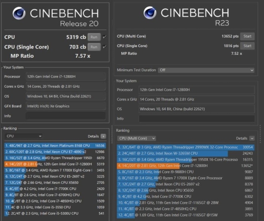Click the vertical splitter handle between panels
Image resolution: width=264 pixels, height=221 pixels.
(x=112, y=134)
